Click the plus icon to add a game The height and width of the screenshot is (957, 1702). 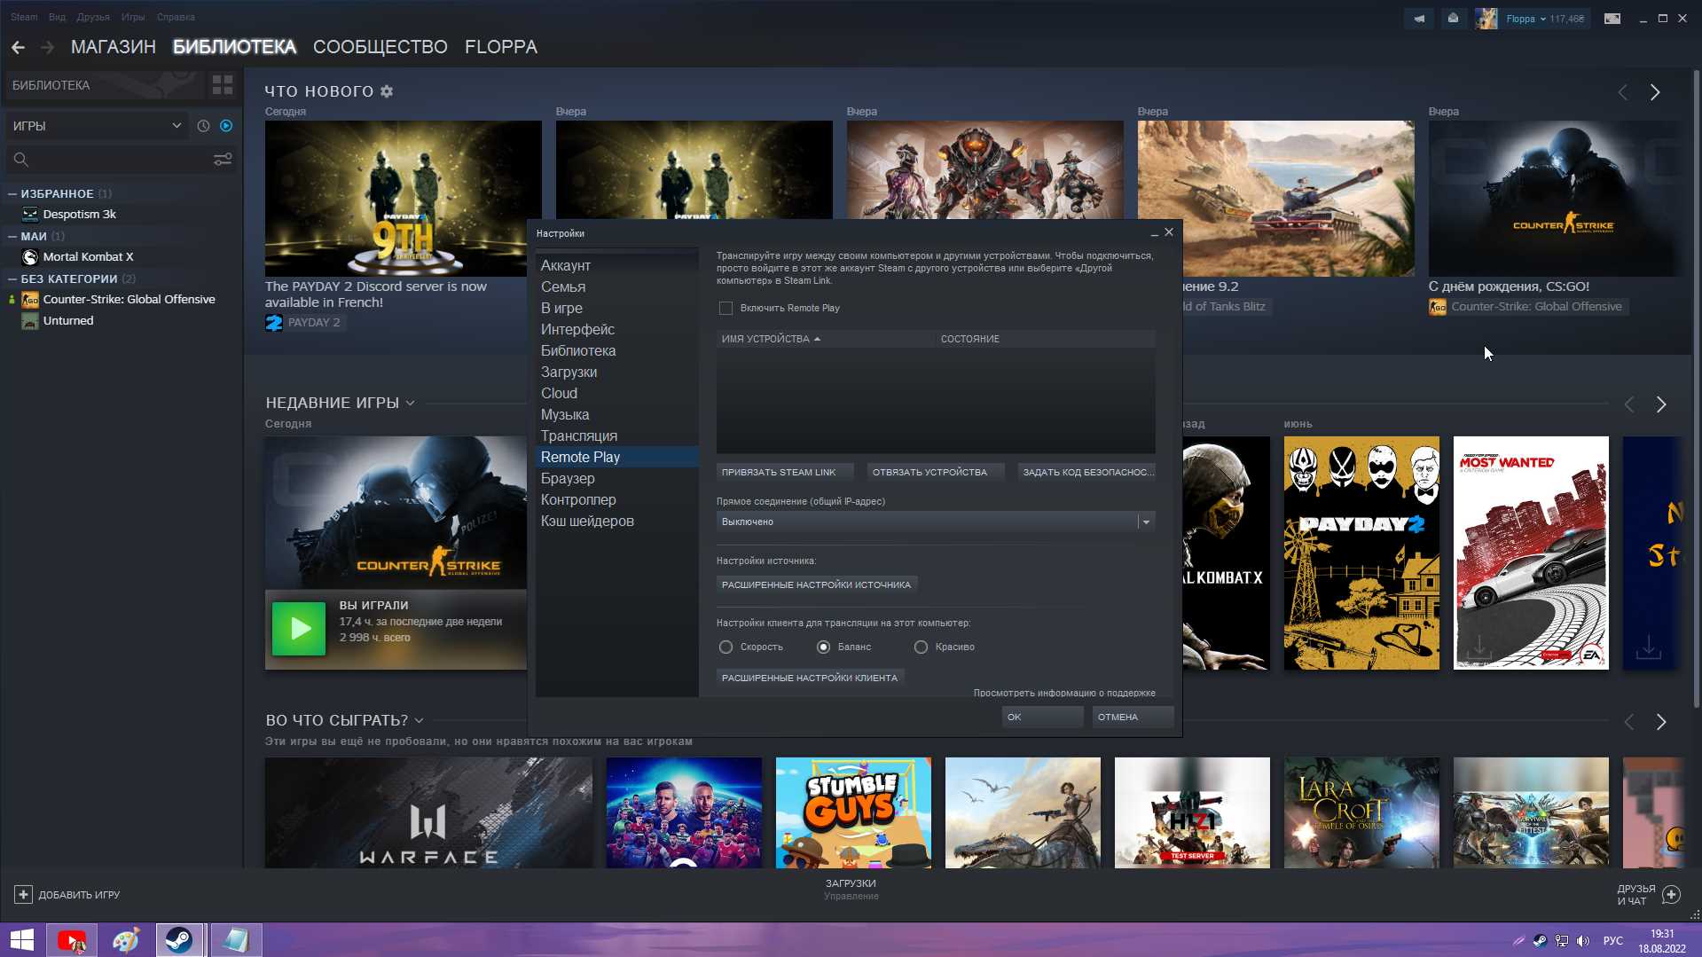tap(24, 895)
